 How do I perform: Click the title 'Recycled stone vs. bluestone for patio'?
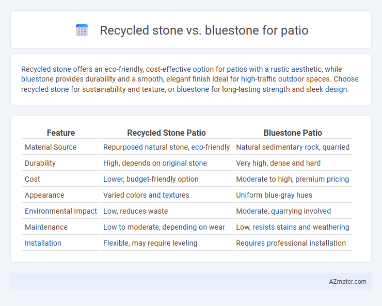pos(204,30)
